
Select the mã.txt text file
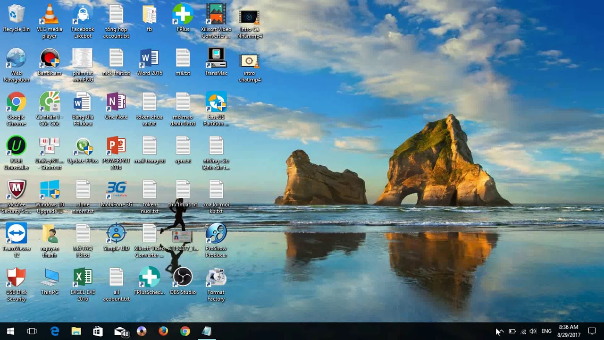183,62
